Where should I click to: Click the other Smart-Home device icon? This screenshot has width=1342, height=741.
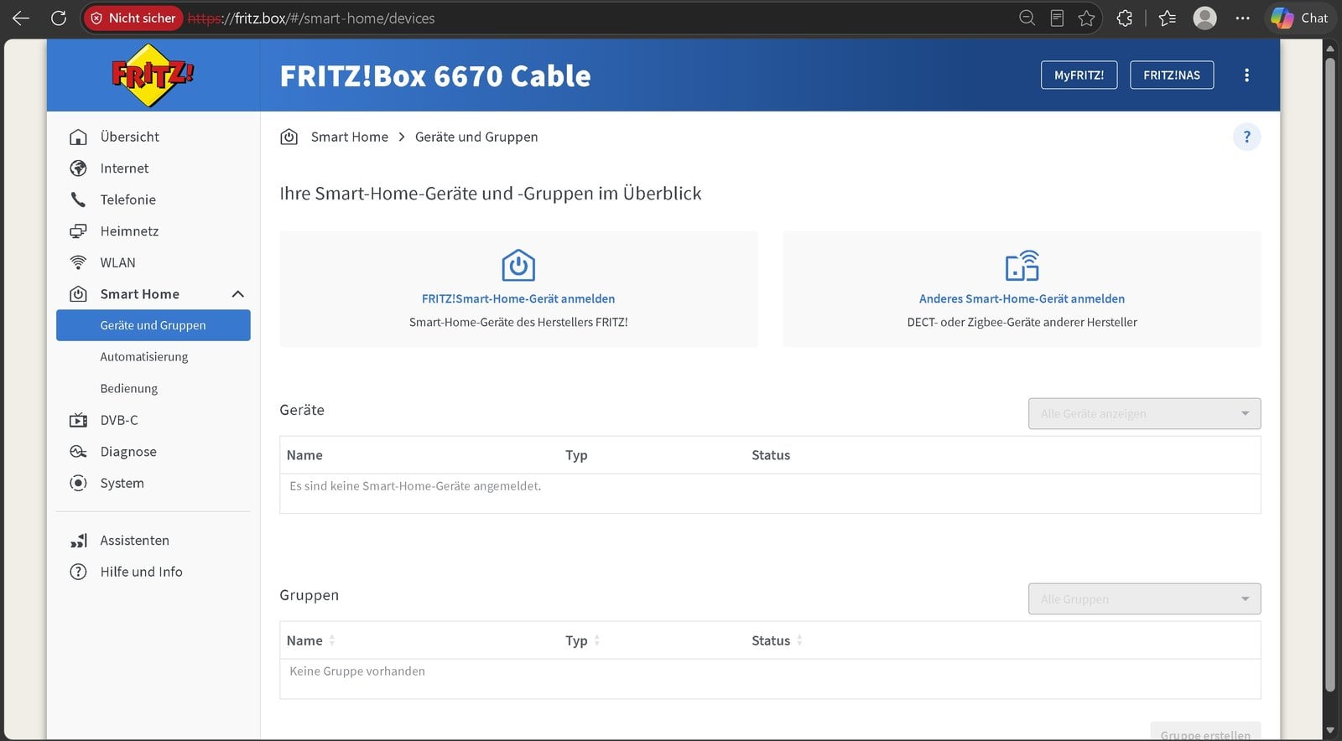coord(1022,266)
